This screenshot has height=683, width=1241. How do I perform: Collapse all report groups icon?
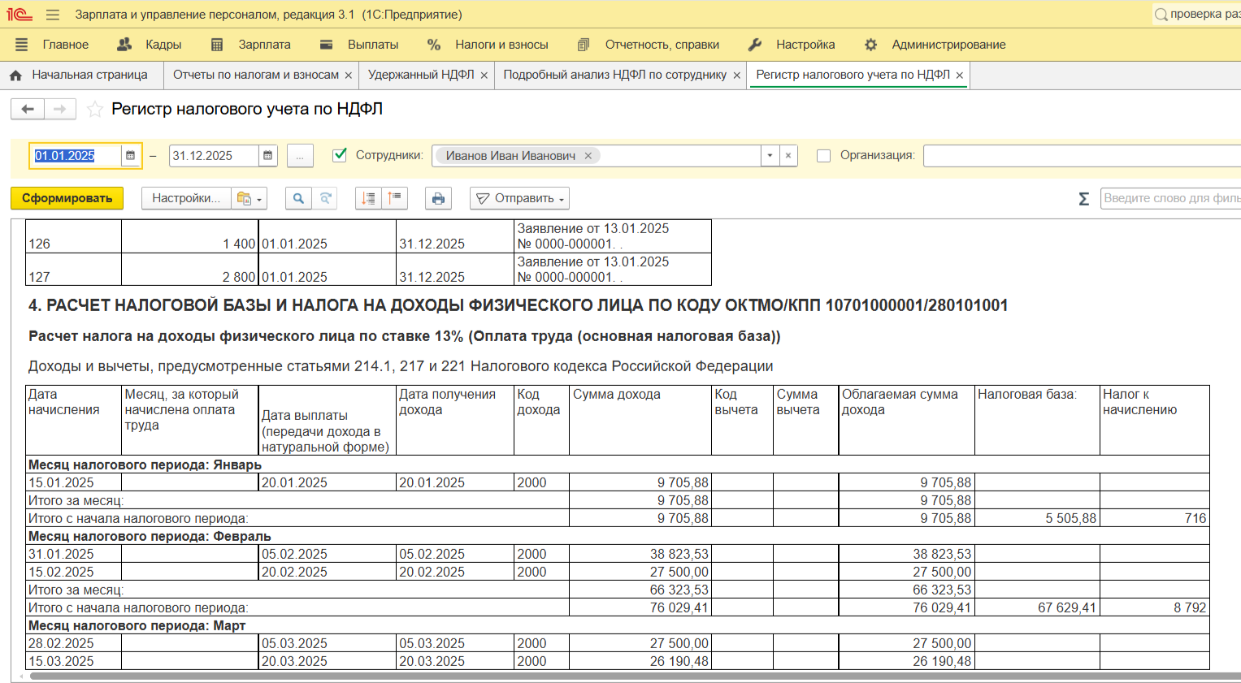pos(395,198)
